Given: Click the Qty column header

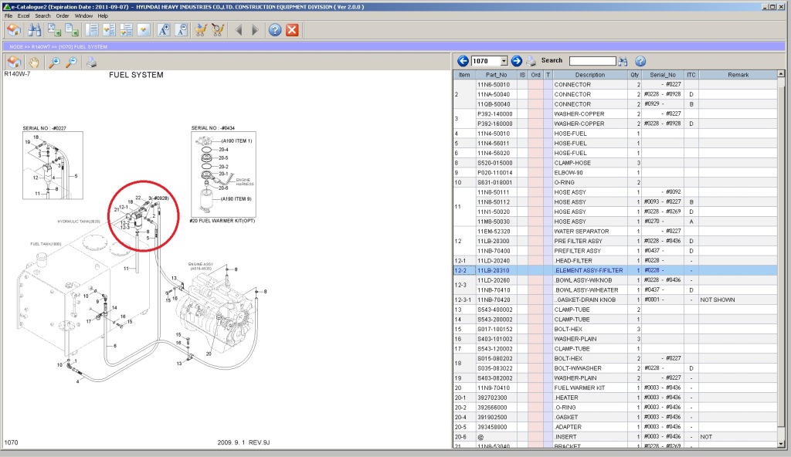Looking at the screenshot, I should point(635,75).
